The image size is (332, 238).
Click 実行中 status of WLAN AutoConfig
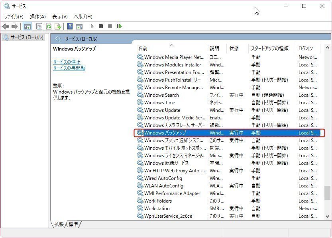[x=236, y=185]
